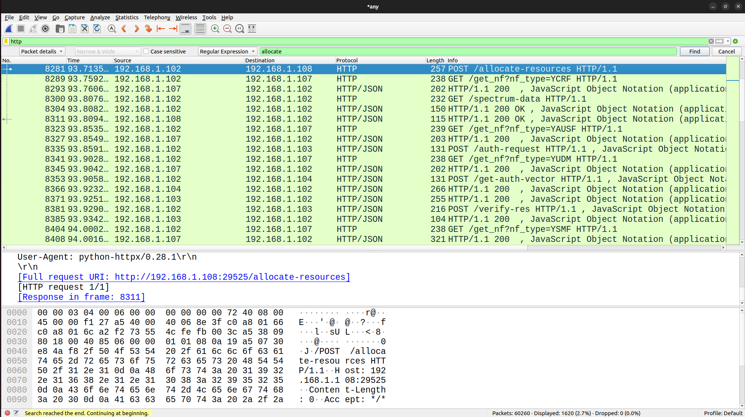This screenshot has width=745, height=417.
Task: Open the Go menu
Action: point(56,17)
